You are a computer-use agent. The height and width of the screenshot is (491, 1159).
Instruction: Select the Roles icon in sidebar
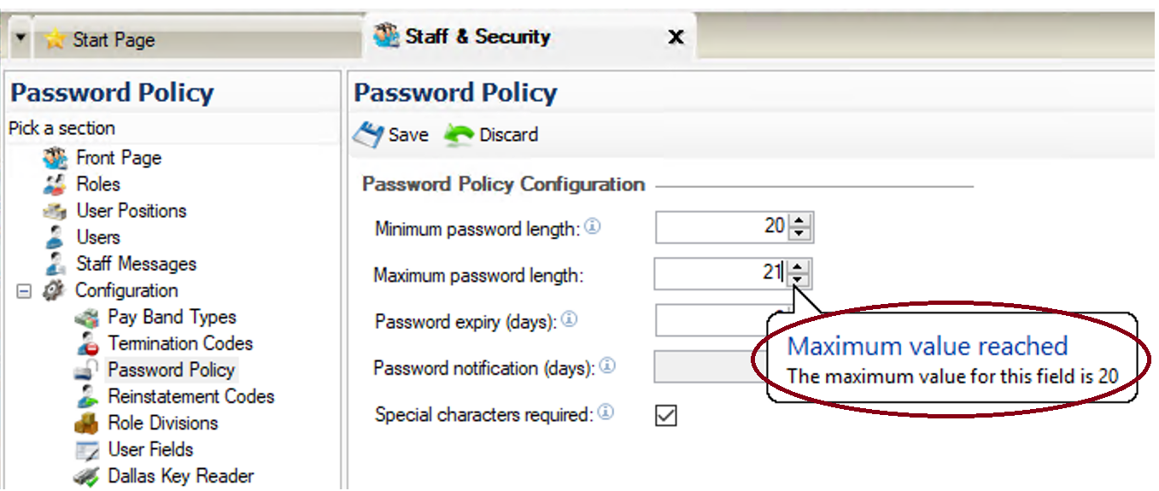pos(55,184)
